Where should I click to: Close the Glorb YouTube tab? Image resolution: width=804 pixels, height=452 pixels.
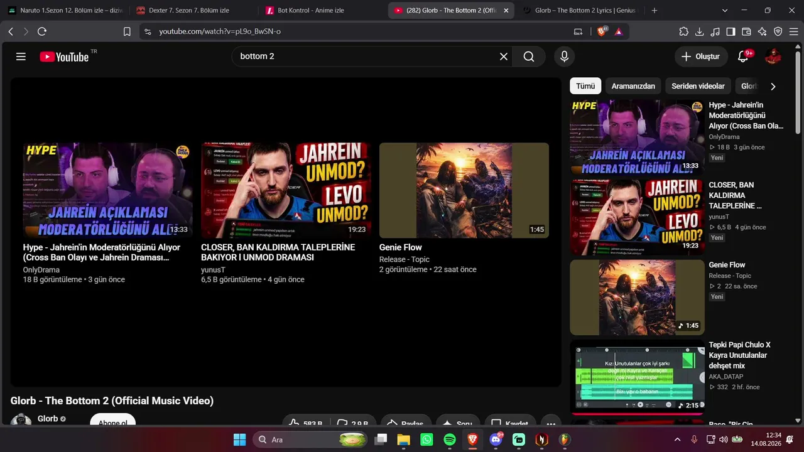[x=506, y=11]
